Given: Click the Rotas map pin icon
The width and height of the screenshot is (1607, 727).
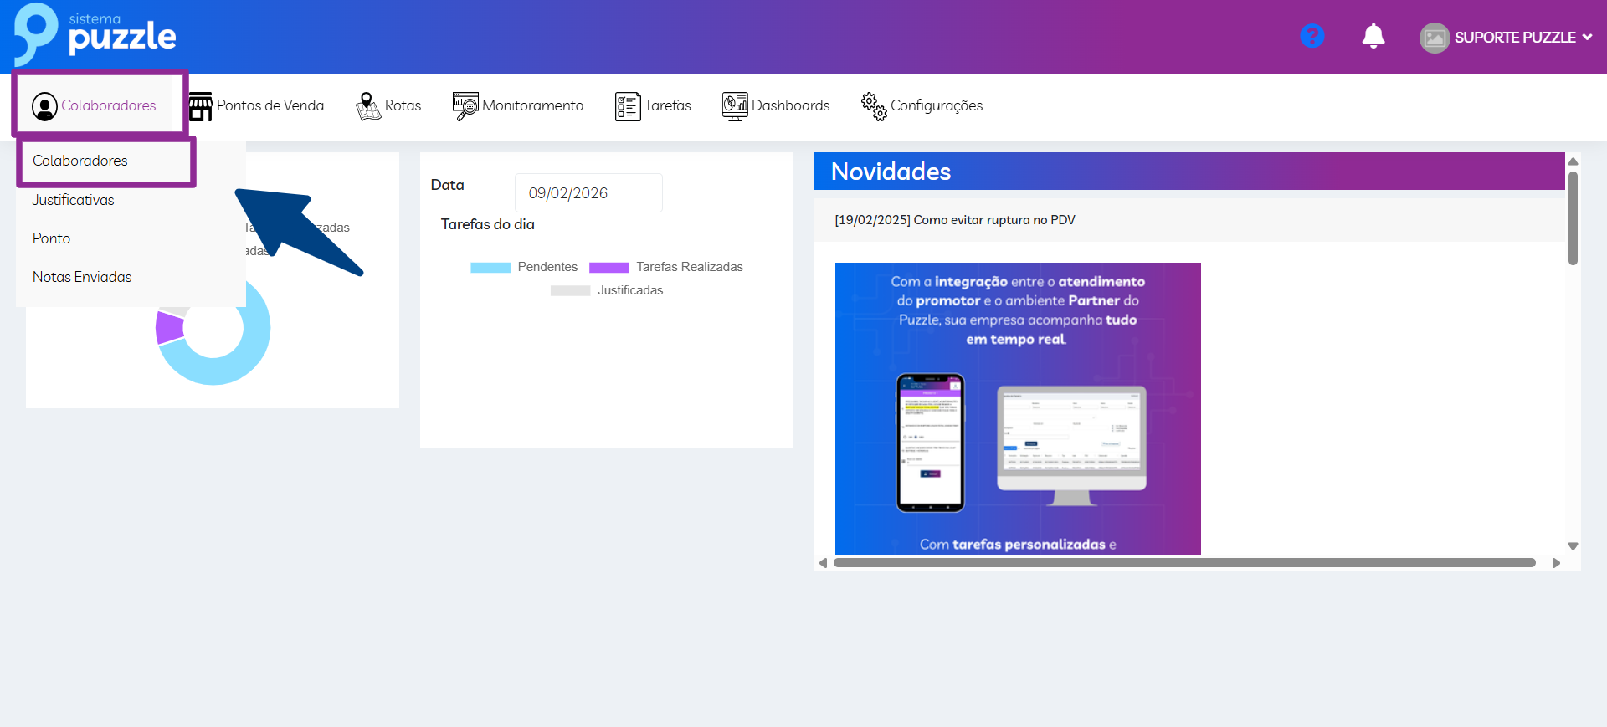Looking at the screenshot, I should 367,106.
